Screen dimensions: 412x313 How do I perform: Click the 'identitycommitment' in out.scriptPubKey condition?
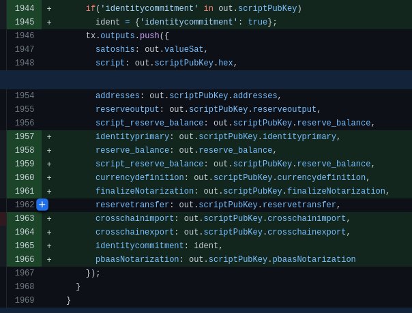click(194, 8)
